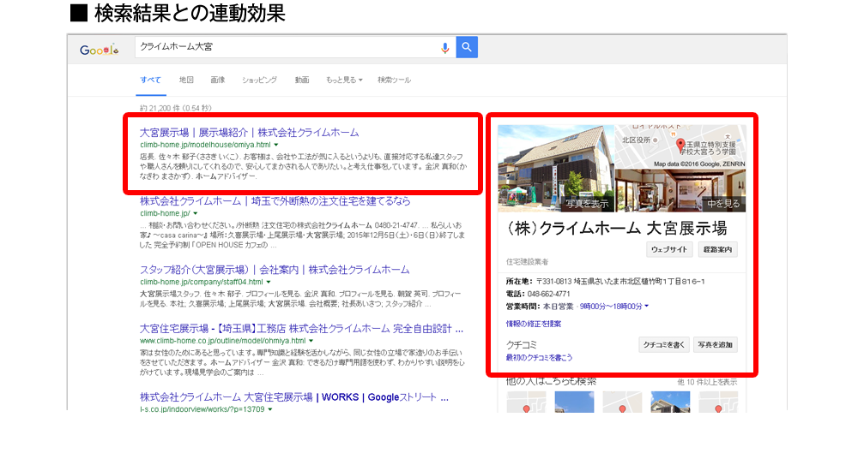Switch to the 画像 tab

(x=217, y=80)
